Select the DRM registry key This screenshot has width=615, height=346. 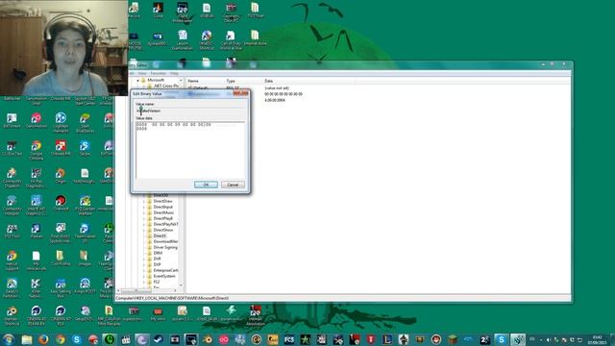click(158, 253)
